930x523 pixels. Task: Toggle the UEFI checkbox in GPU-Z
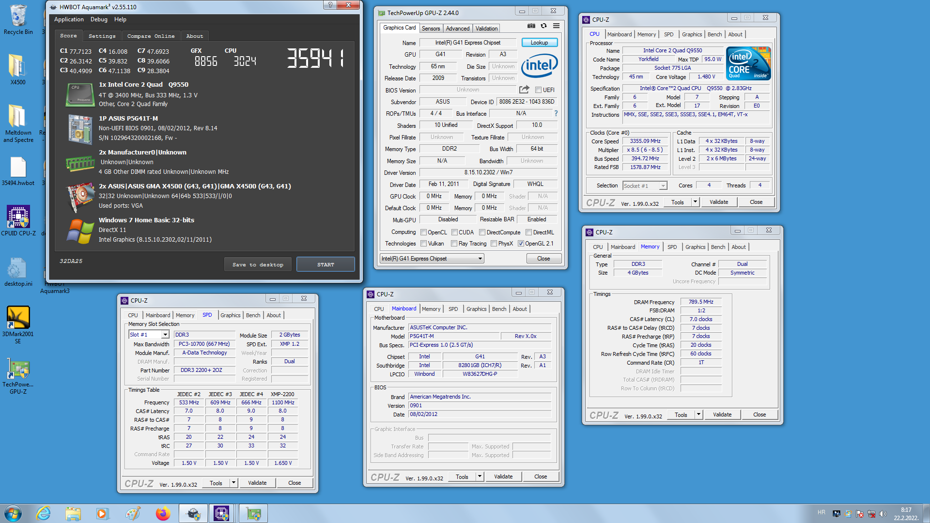(538, 90)
